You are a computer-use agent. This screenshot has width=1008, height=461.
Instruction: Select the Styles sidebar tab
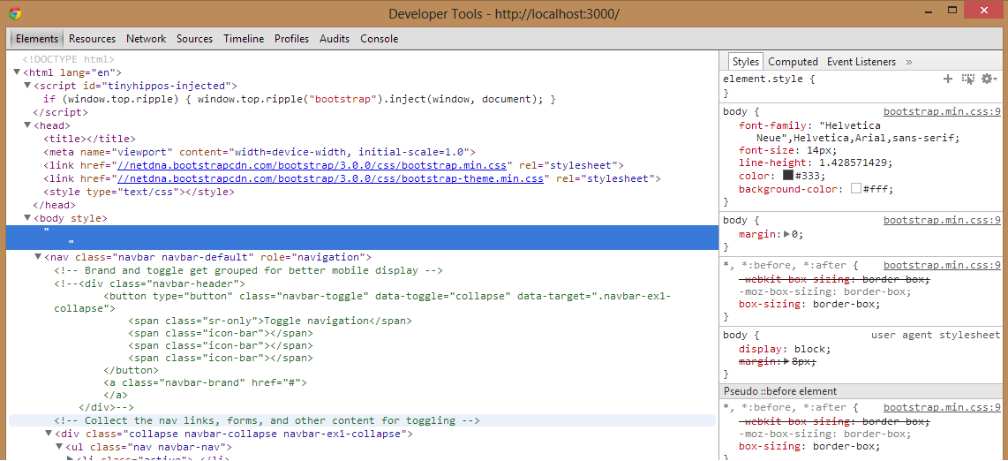point(746,62)
